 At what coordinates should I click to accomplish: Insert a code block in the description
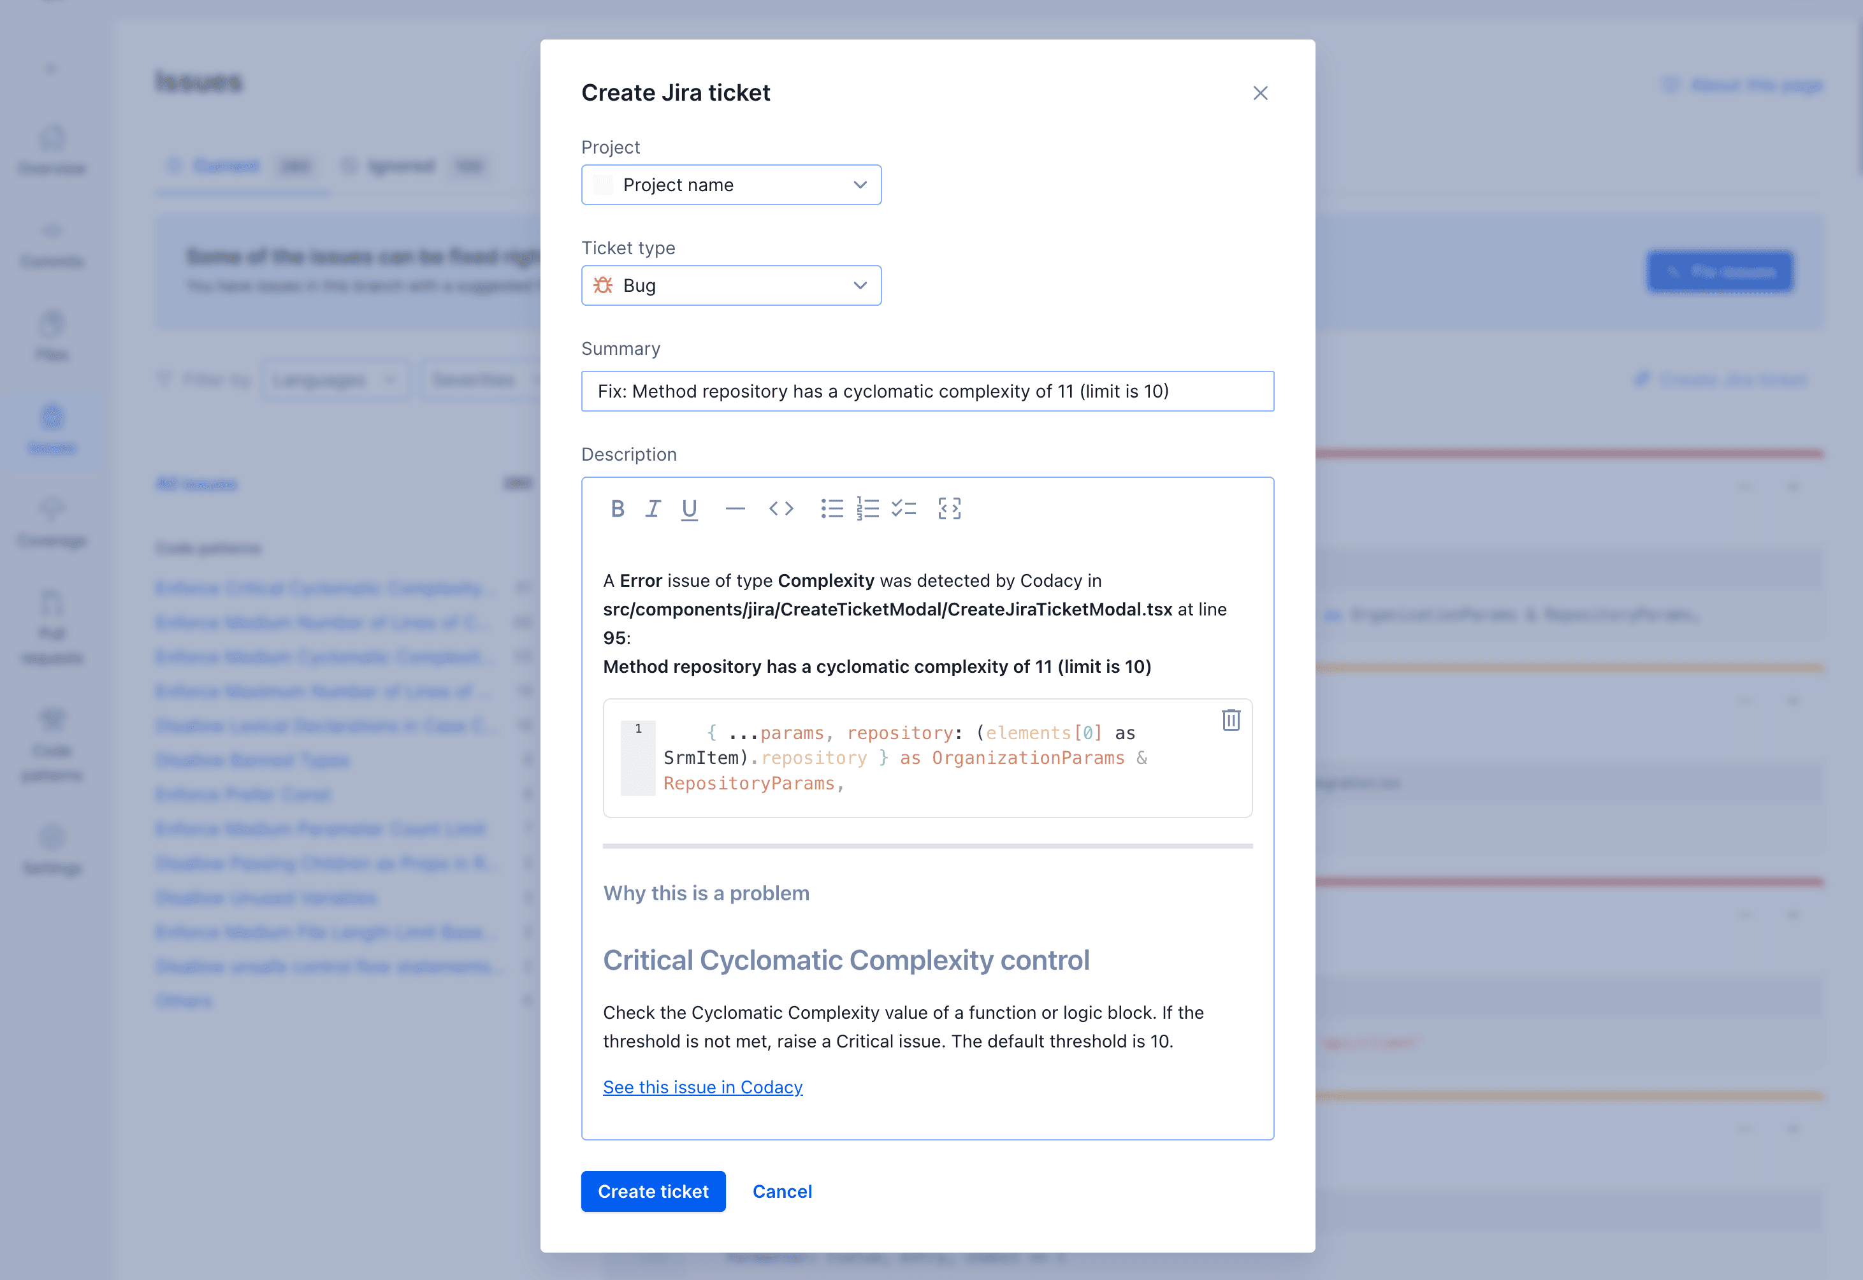pyautogui.click(x=781, y=508)
